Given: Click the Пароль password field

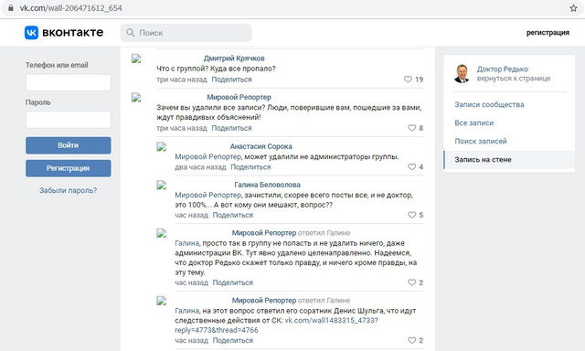Looking at the screenshot, I should [x=69, y=120].
